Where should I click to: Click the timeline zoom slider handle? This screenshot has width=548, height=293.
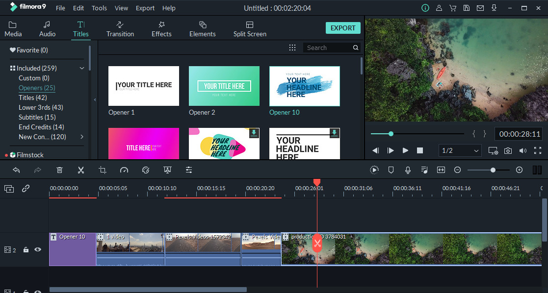click(493, 170)
